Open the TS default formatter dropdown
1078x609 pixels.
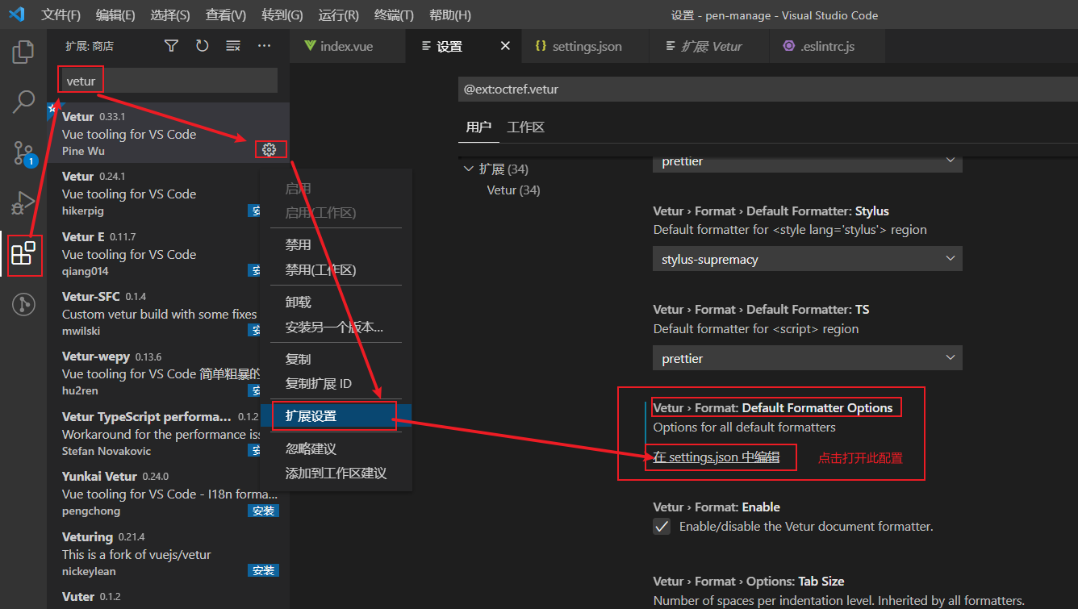(x=807, y=358)
